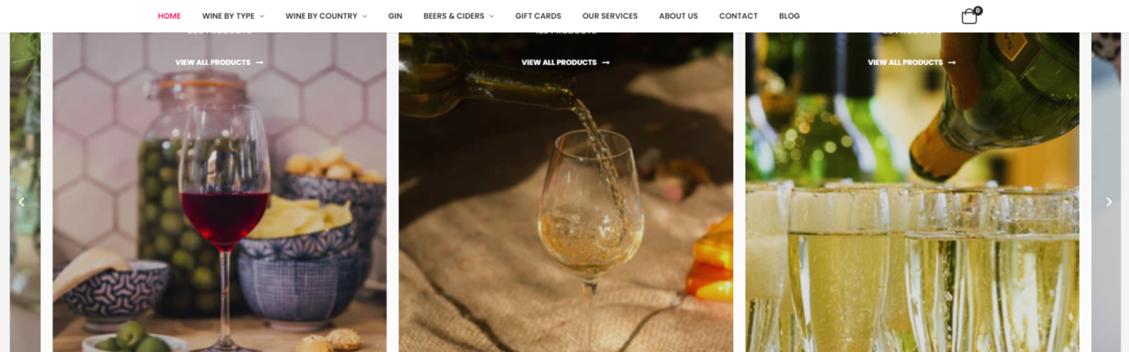Click arrow beside white wine View All Products
This screenshot has width=1129, height=352.
[x=605, y=63]
